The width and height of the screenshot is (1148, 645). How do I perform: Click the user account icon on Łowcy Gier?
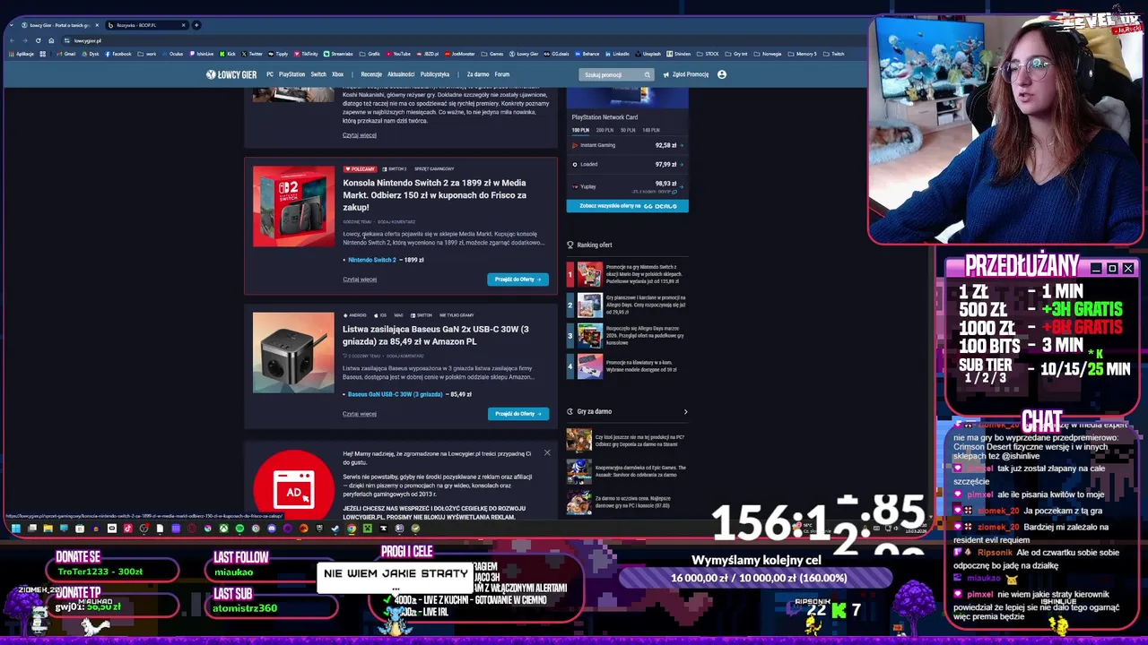721,74
